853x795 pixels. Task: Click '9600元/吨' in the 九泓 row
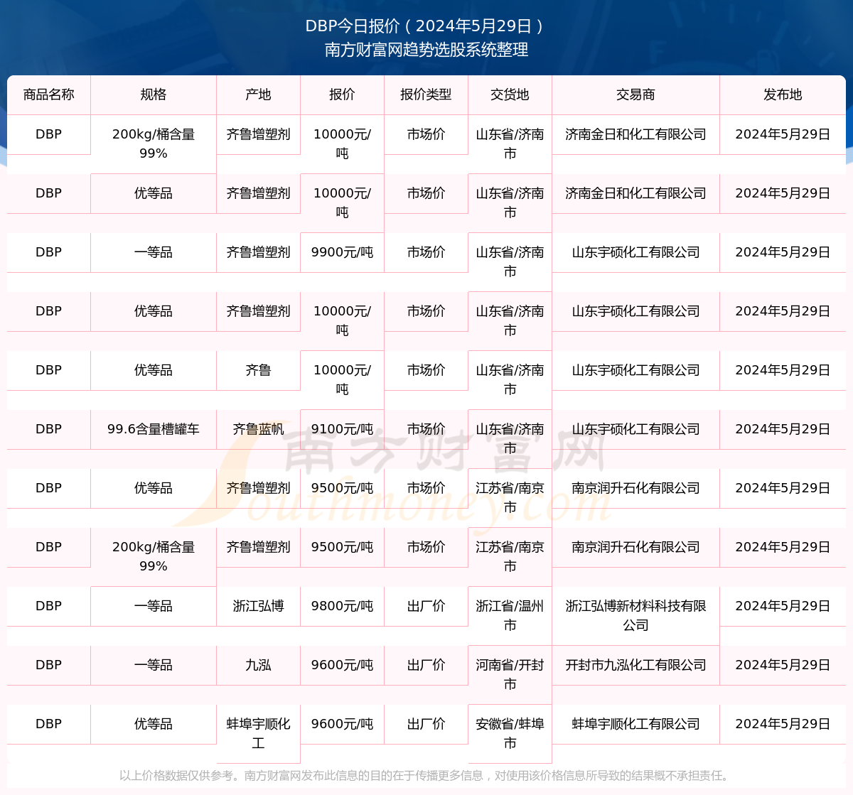(342, 665)
